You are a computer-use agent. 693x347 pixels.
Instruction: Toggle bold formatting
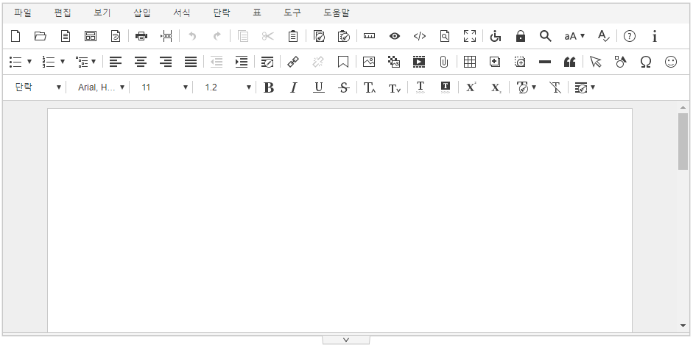point(269,87)
